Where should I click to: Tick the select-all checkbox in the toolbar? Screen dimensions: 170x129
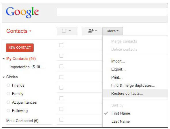[64, 31]
